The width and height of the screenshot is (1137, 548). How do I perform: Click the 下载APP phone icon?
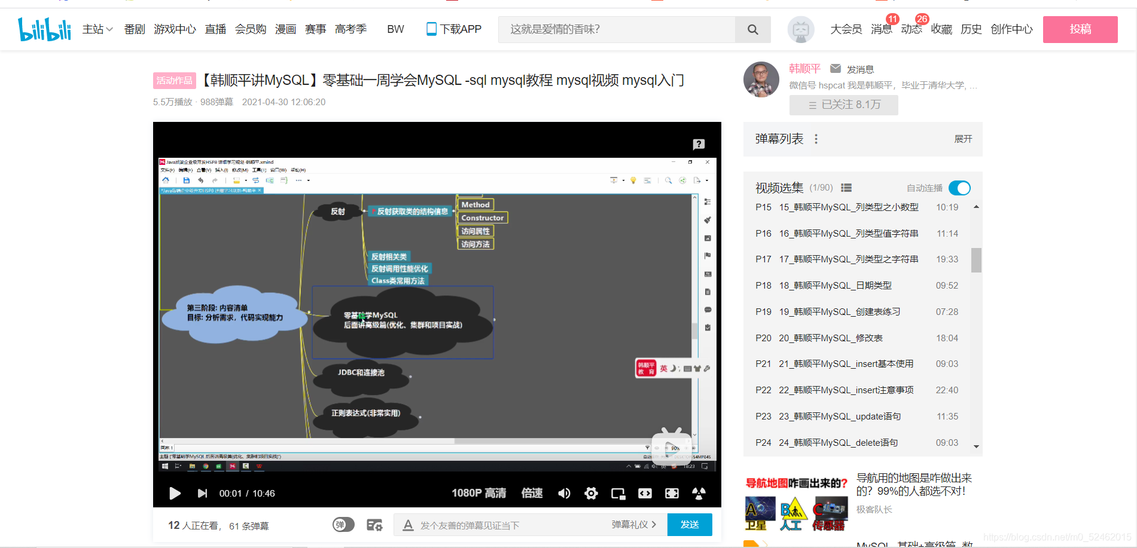(431, 29)
